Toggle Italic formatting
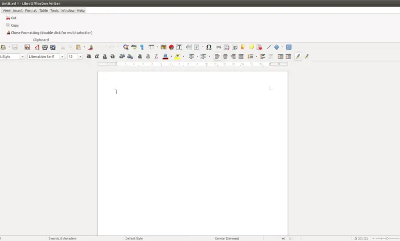Screen dimensions: 400x241 [97, 56]
